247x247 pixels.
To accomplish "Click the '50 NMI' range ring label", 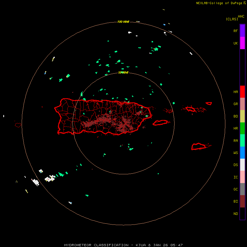I will tap(123, 72).
